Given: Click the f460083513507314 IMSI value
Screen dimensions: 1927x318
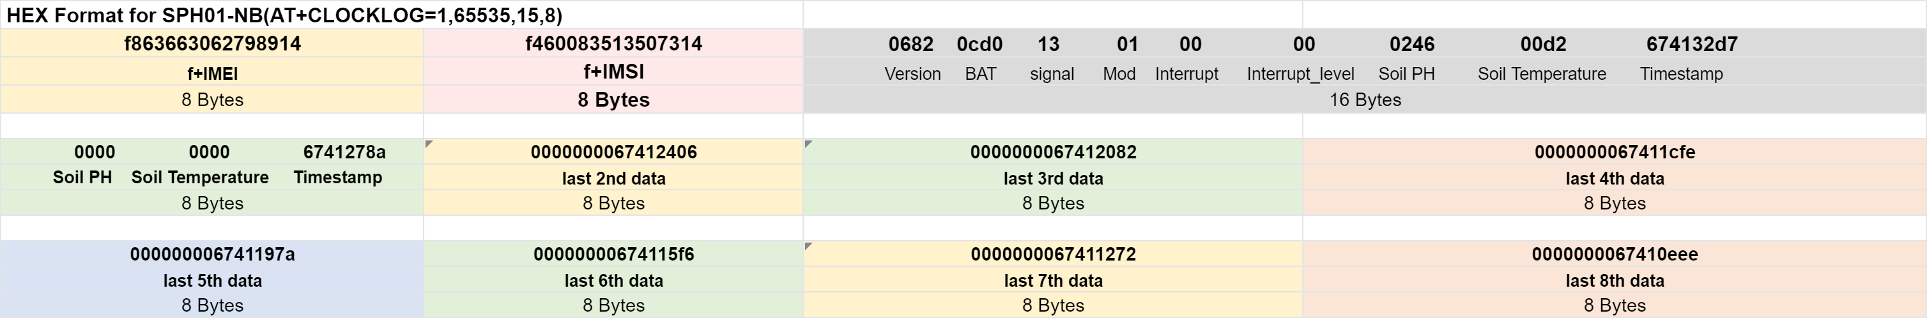Looking at the screenshot, I should click(x=613, y=43).
